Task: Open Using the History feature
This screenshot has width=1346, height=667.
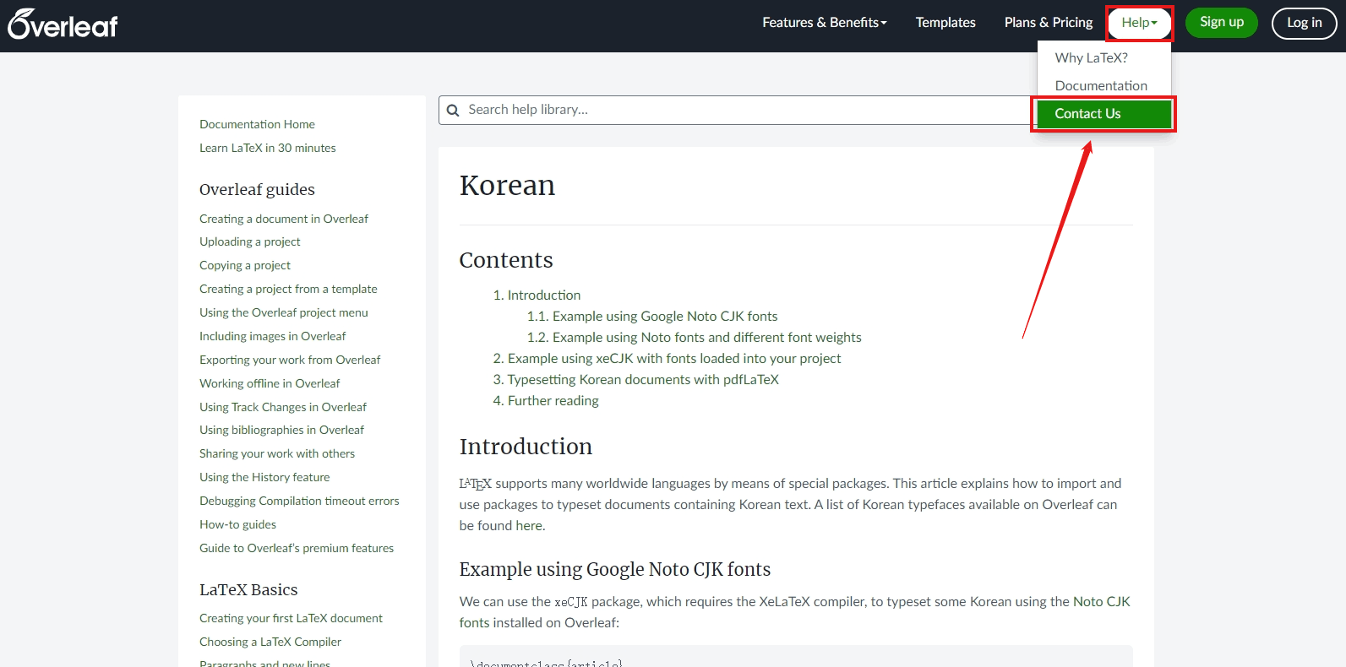Action: (264, 477)
